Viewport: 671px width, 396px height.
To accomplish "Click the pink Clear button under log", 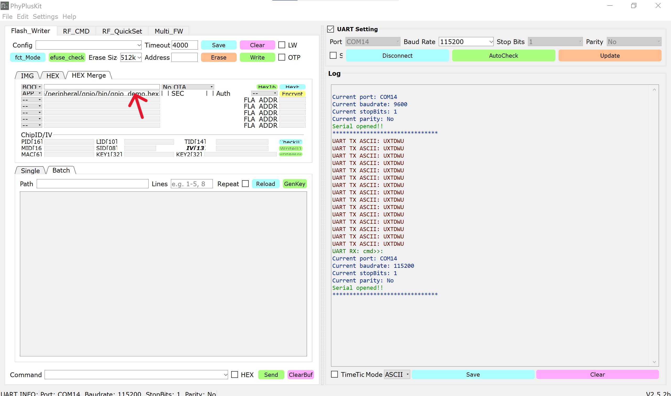I will pos(597,374).
